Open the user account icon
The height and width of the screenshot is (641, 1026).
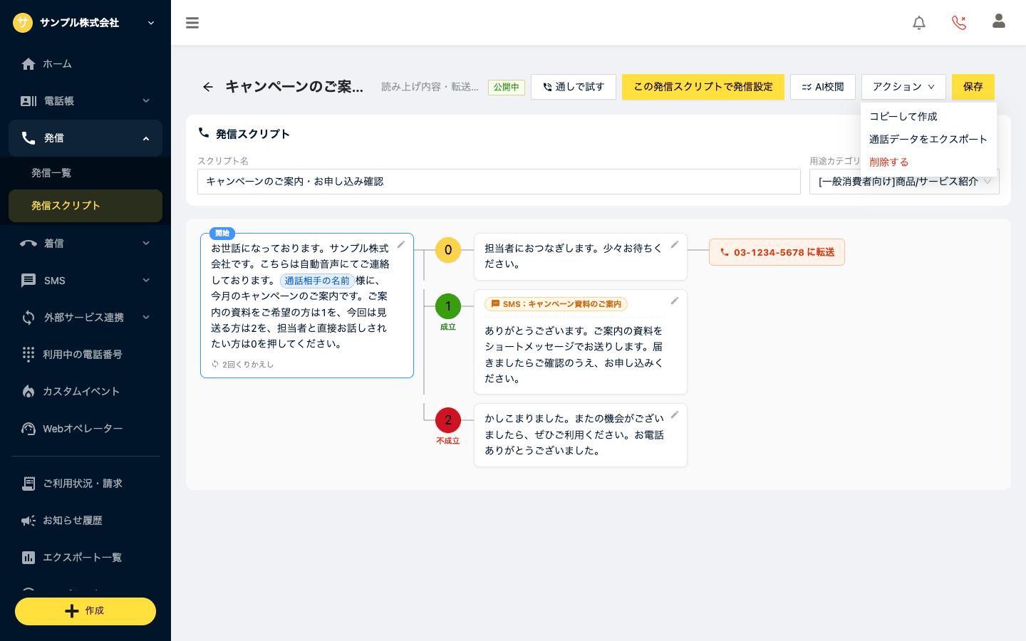[x=999, y=21]
